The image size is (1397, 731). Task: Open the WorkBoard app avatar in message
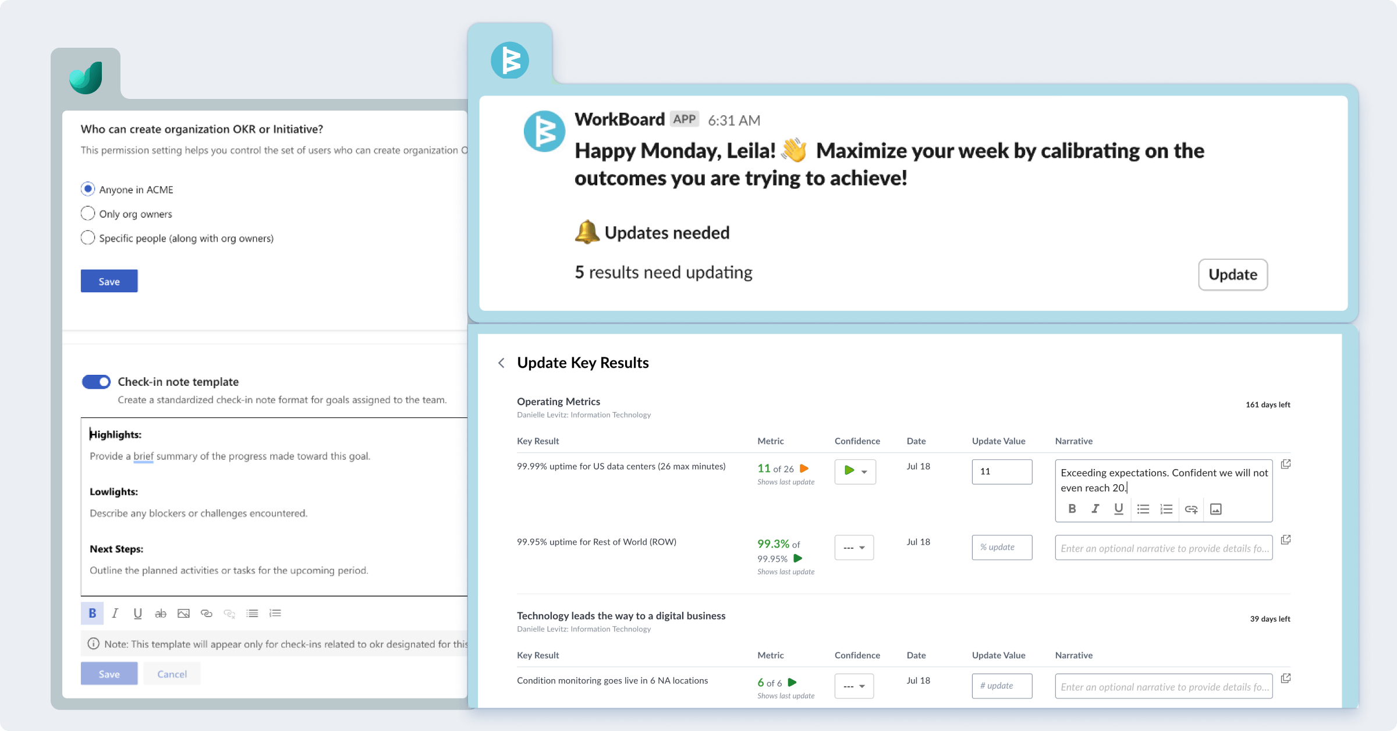coord(544,132)
